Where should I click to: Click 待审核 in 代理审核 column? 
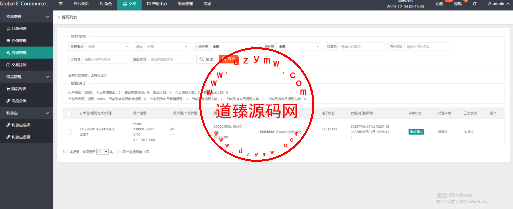click(443, 132)
